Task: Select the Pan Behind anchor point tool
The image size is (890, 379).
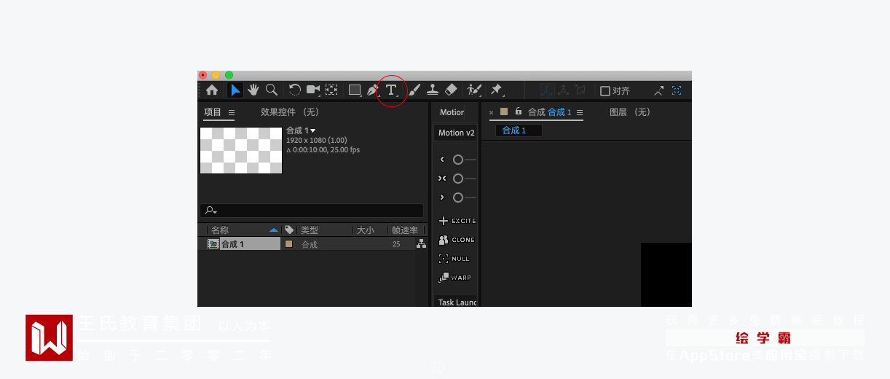Action: click(x=331, y=90)
